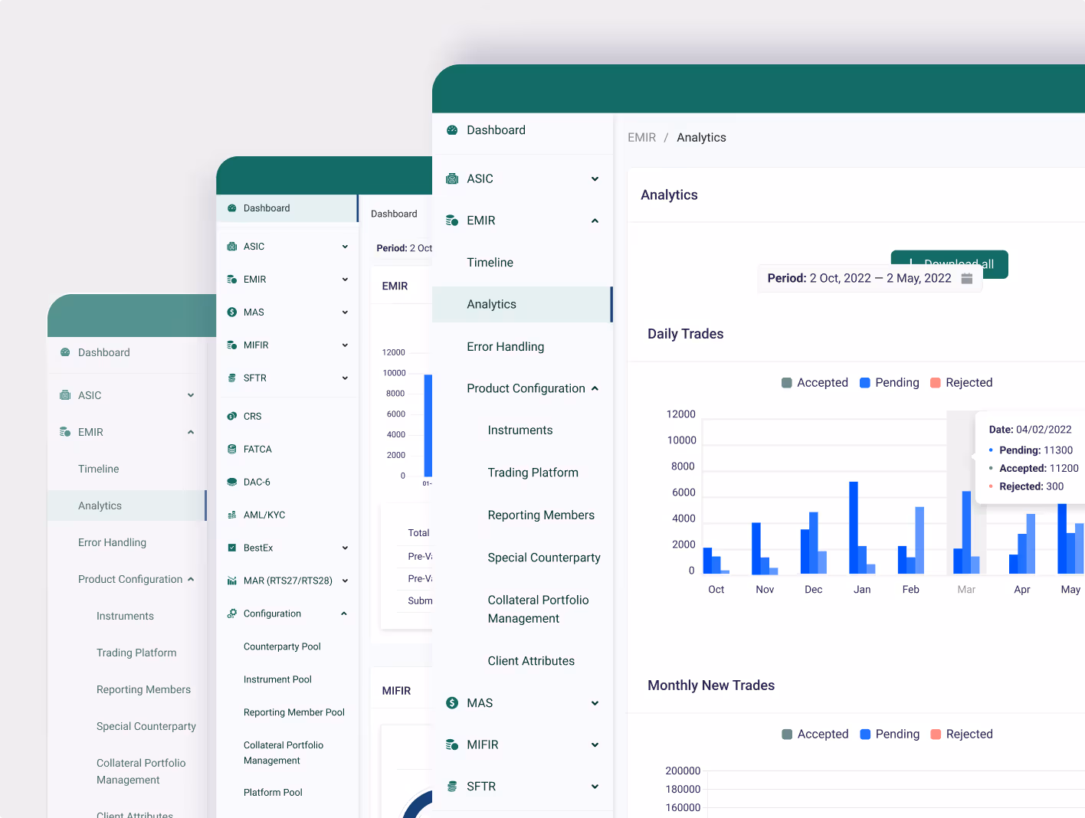The image size is (1085, 818).
Task: Expand MAR (RTS27/RTS28) chevron in middle window
Action: point(345,581)
